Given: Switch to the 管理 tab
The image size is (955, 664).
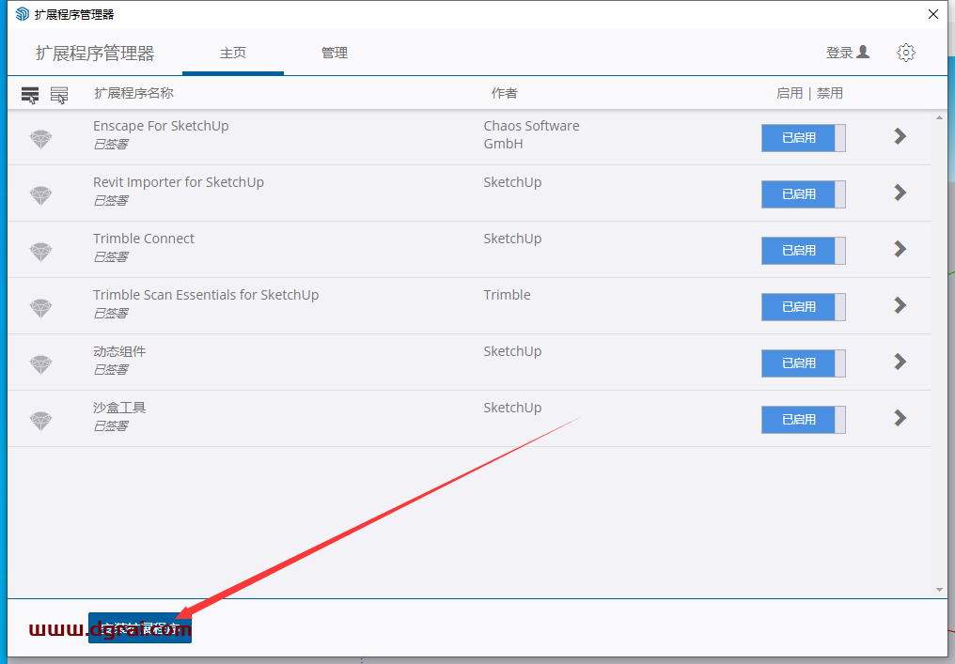Looking at the screenshot, I should click(335, 53).
